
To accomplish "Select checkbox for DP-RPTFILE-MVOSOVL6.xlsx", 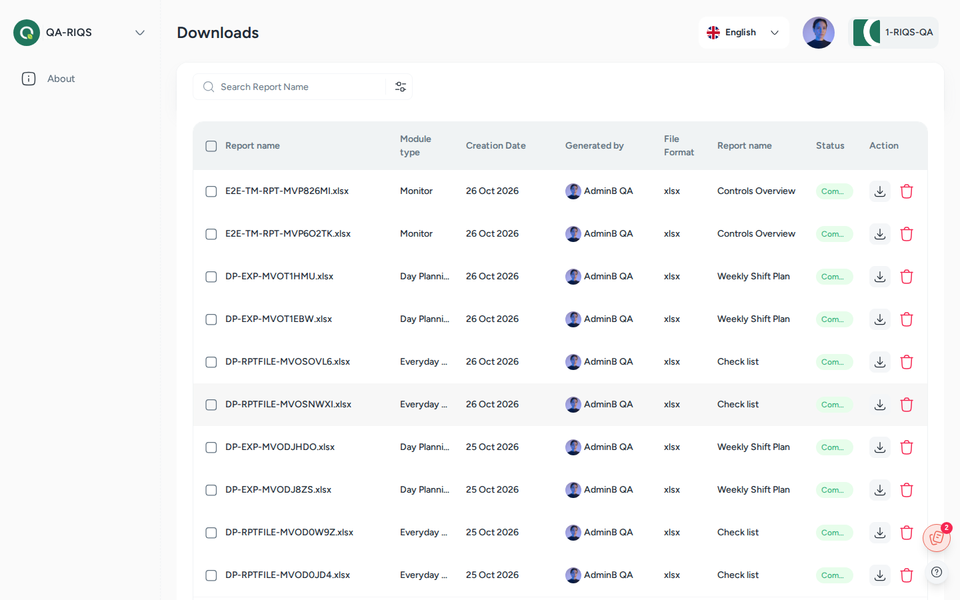I will point(211,362).
